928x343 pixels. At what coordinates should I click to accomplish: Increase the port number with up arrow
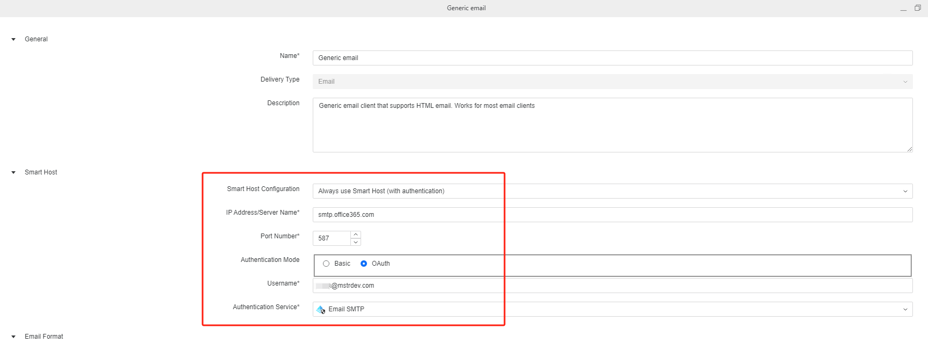tap(356, 235)
